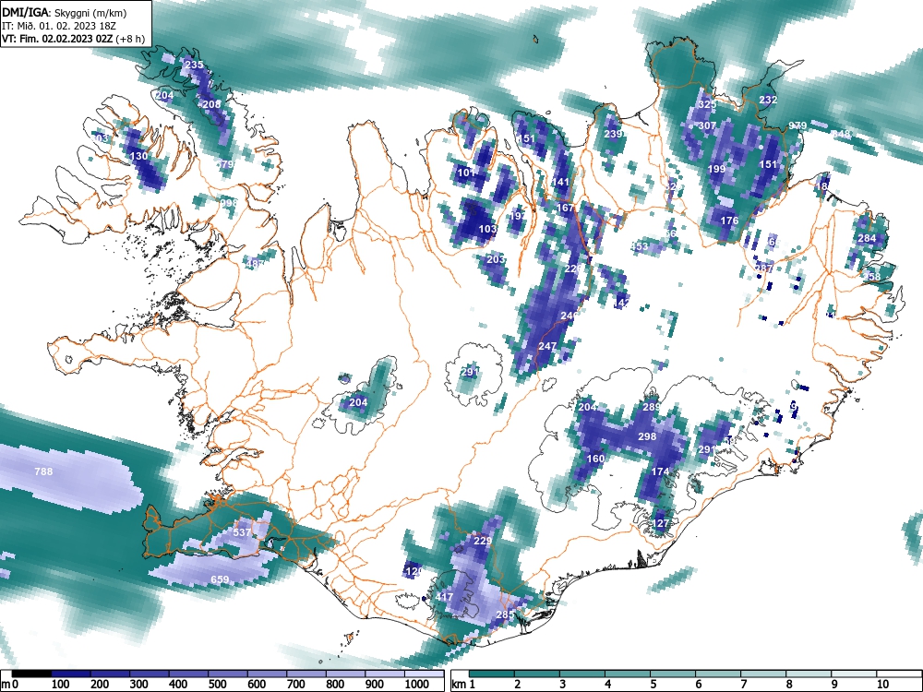Select the 'IT: Mið. 01. 02. 2023 18Z' line
Screen dimensions: 923x692
[58, 26]
